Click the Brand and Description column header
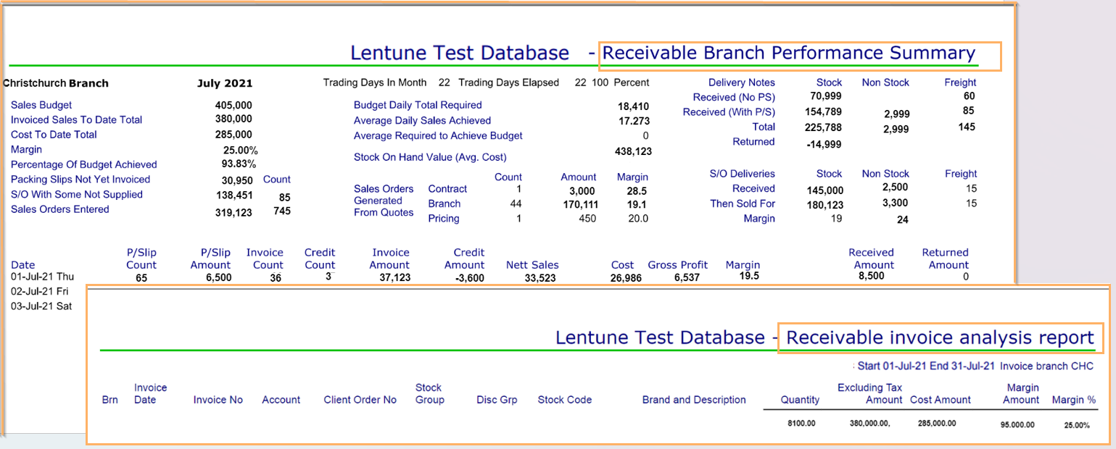Viewport: 1116px width, 449px height. [694, 399]
